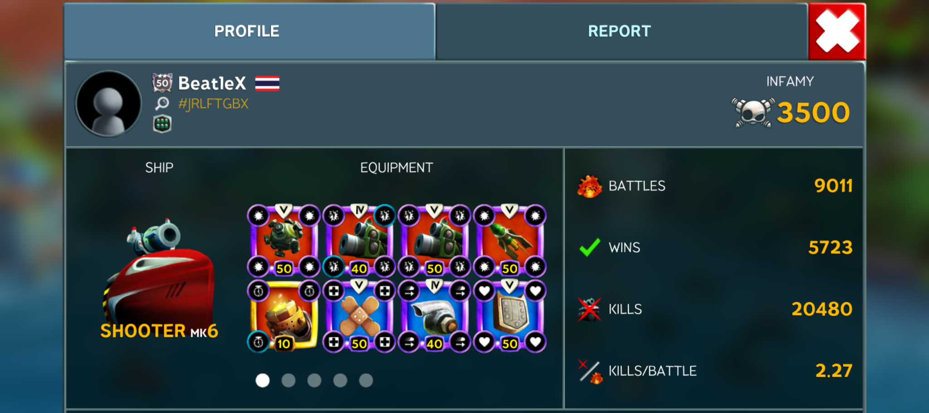Select the shield equipment item level 50
Screen dimensions: 929x413
[509, 316]
